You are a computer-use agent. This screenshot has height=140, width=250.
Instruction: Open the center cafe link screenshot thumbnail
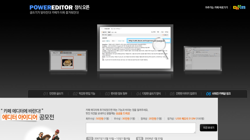135,48
